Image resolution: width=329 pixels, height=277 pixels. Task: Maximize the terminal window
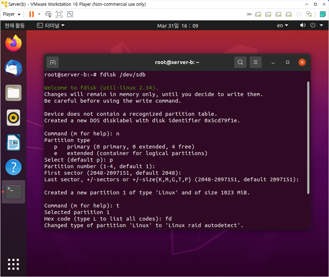pyautogui.click(x=288, y=62)
